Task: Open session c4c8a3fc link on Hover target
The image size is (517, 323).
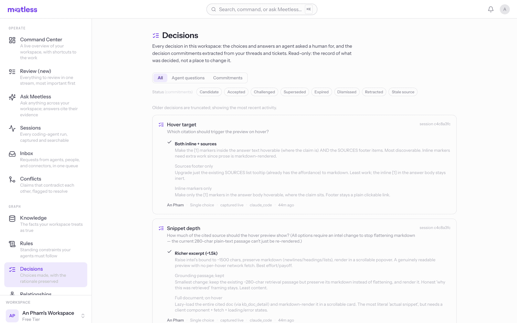Action: tap(435, 124)
